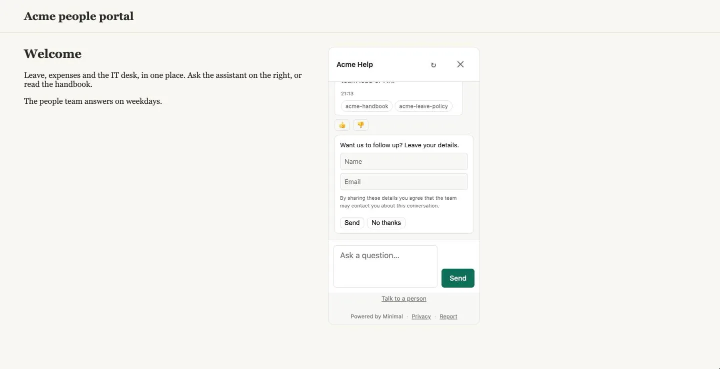Follow the Talk to a person link

(404, 299)
